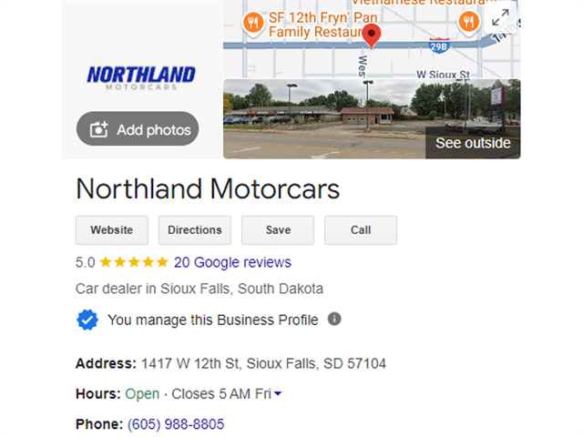Expand the map to full view
The width and height of the screenshot is (583, 437).
[500, 17]
